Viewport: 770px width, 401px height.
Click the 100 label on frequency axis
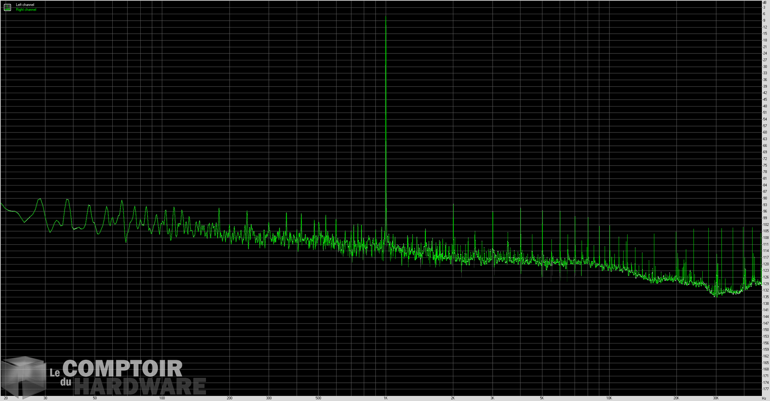click(162, 398)
